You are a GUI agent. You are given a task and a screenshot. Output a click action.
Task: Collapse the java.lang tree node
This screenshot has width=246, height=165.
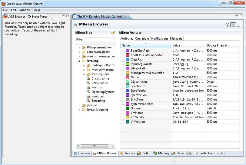[x=79, y=61]
